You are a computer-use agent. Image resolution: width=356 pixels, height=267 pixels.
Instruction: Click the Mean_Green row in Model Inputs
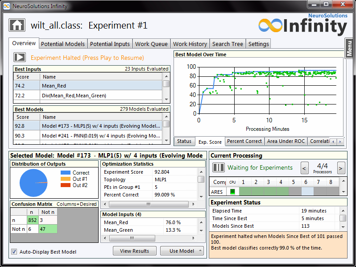click(x=150, y=230)
